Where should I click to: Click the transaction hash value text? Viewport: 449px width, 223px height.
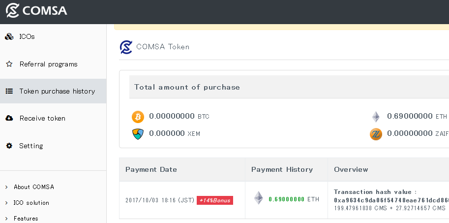(391, 200)
